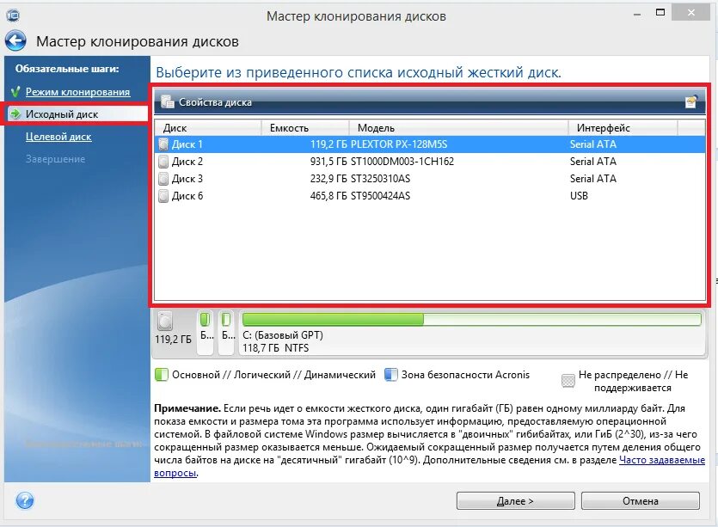The image size is (718, 527).
Task: Sort by the Интерфейс column header
Action: tap(623, 128)
